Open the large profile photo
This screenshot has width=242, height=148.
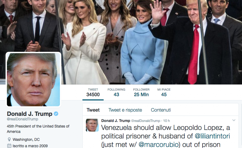click(33, 80)
